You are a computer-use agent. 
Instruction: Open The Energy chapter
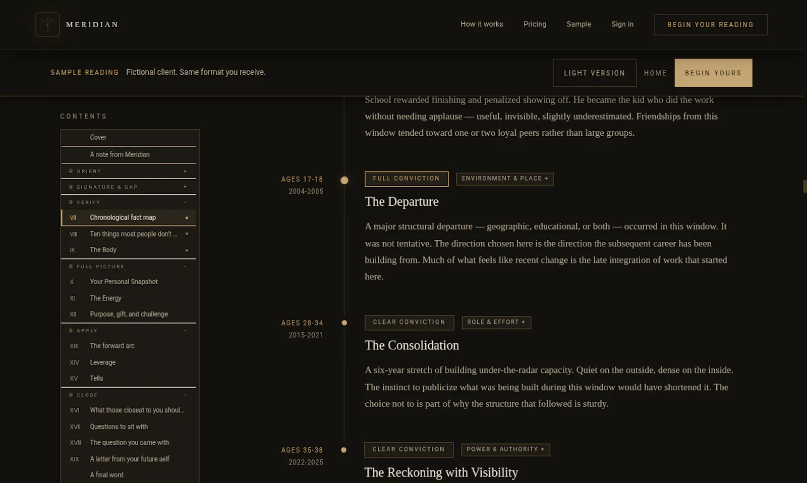pyautogui.click(x=128, y=298)
